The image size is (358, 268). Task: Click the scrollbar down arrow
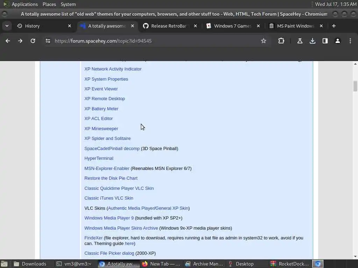pyautogui.click(x=355, y=256)
